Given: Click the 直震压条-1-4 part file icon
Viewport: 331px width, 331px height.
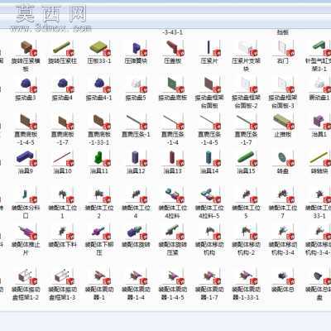Looking at the screenshot, I should click(173, 122).
